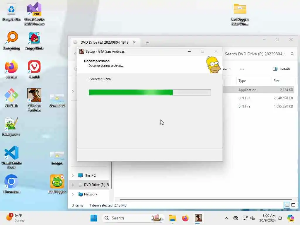This screenshot has height=225, width=300.
Task: Expand the collapsed navigation pane chevron
Action: tap(73, 91)
